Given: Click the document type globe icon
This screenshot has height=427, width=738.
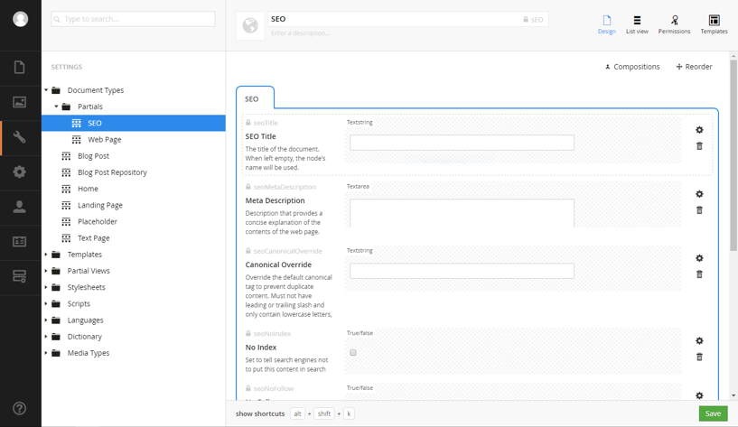Looking at the screenshot, I should pyautogui.click(x=250, y=26).
